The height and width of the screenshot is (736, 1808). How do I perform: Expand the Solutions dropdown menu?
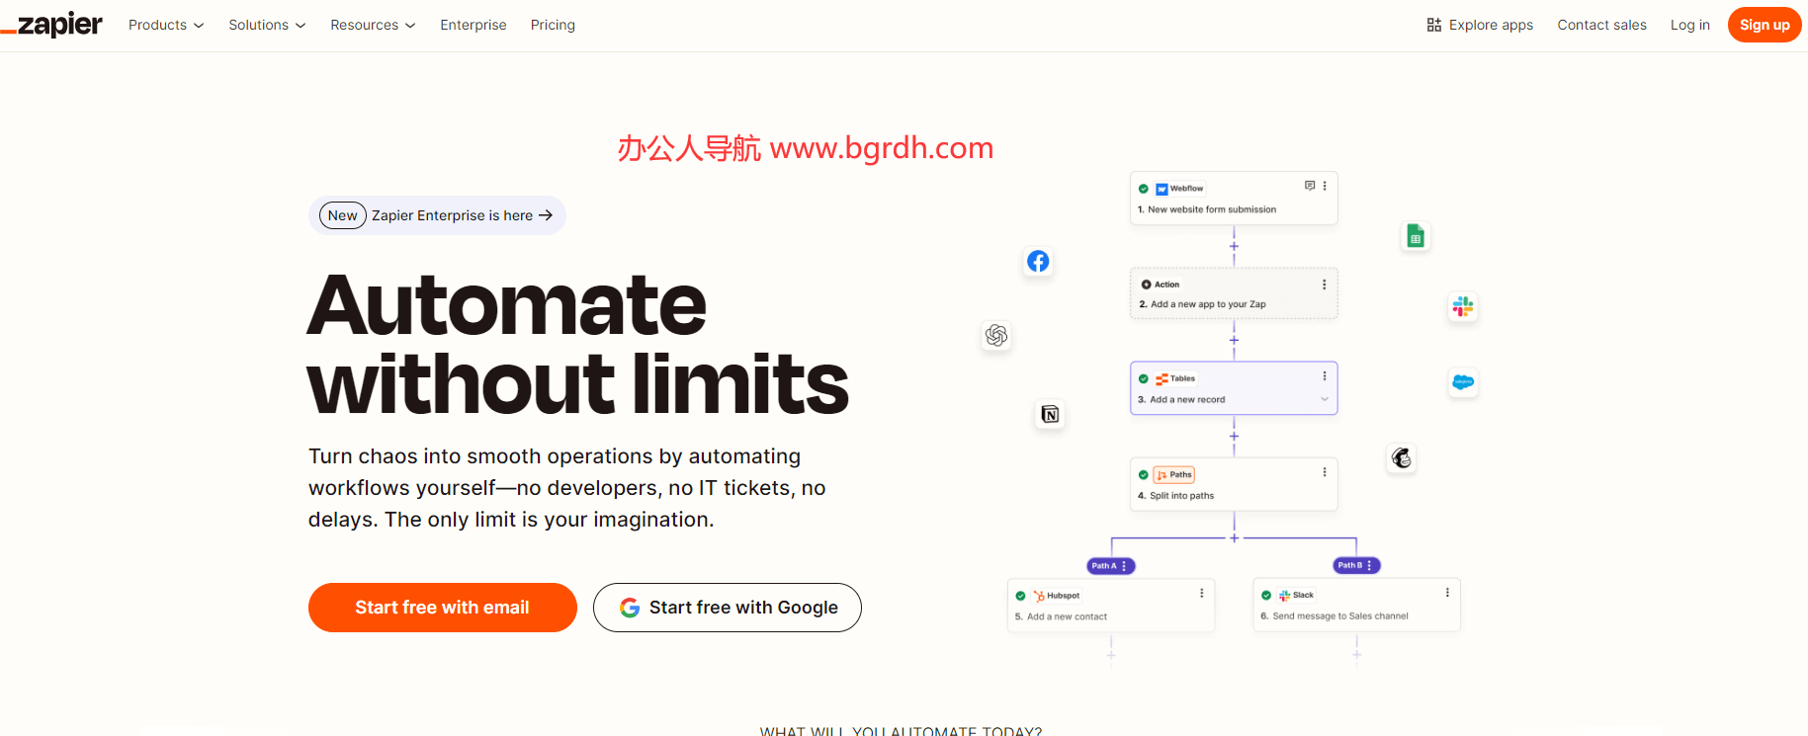pos(267,25)
